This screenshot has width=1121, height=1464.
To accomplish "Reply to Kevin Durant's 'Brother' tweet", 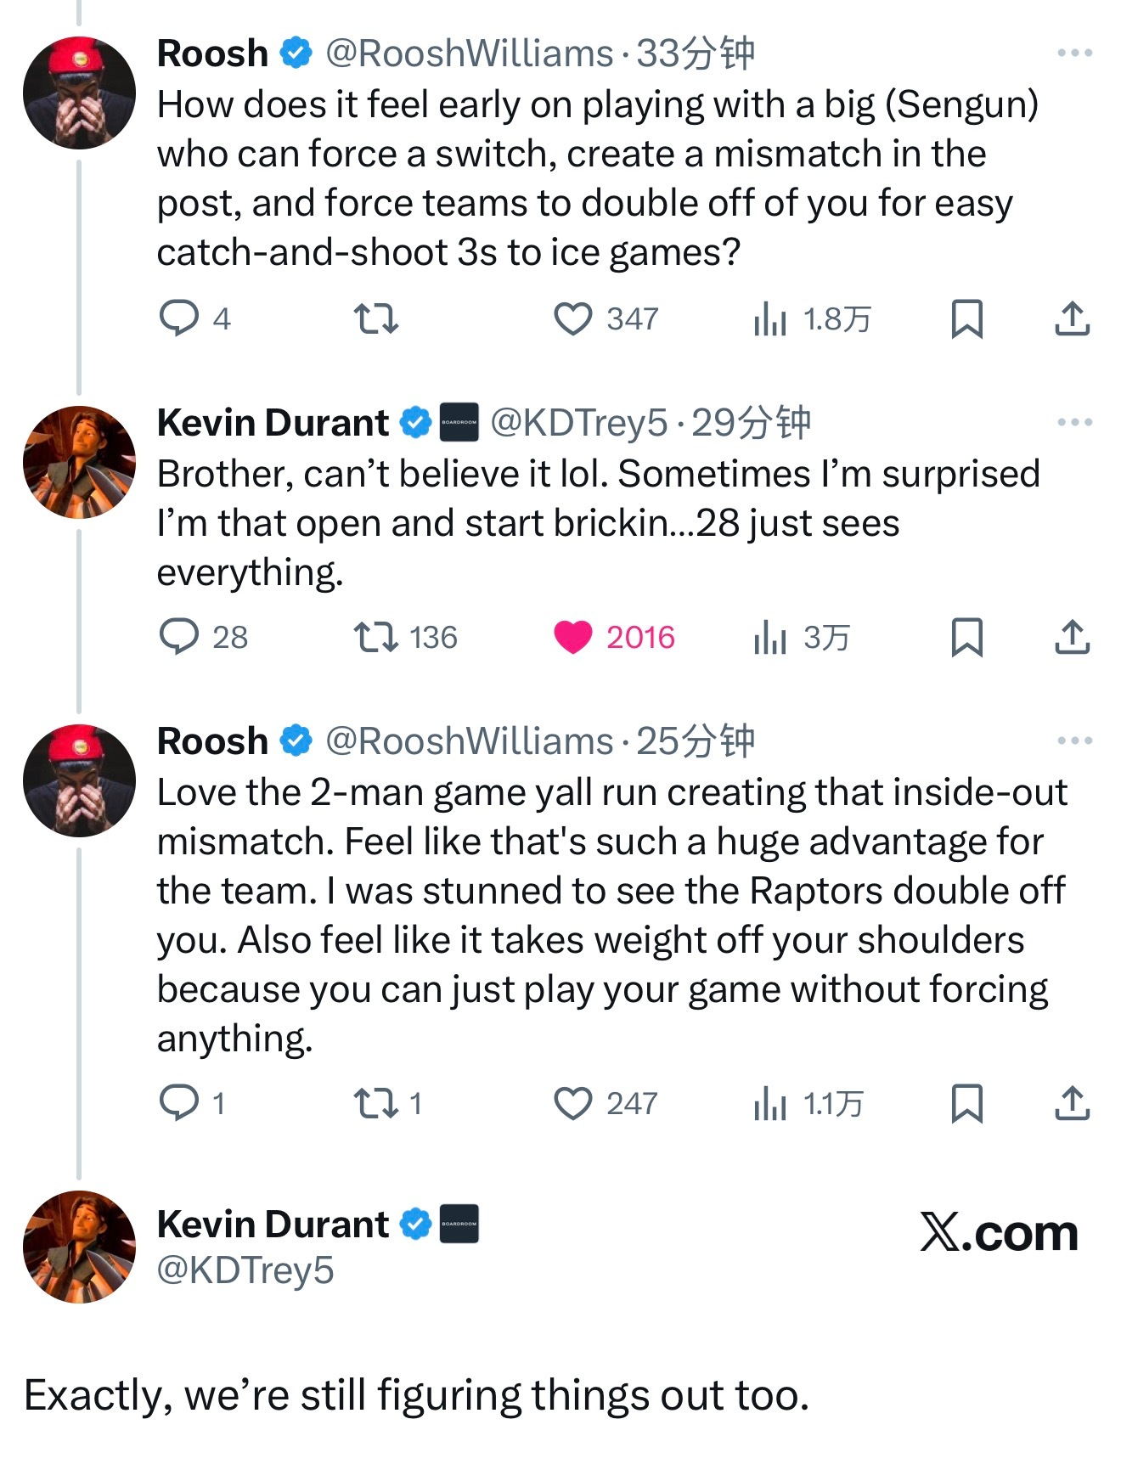I will pyautogui.click(x=179, y=638).
